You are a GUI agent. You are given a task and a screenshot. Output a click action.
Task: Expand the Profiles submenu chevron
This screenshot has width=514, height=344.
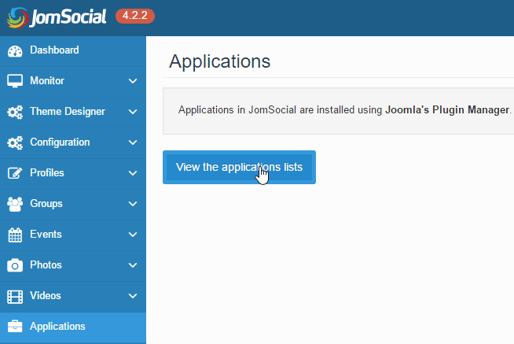[132, 173]
